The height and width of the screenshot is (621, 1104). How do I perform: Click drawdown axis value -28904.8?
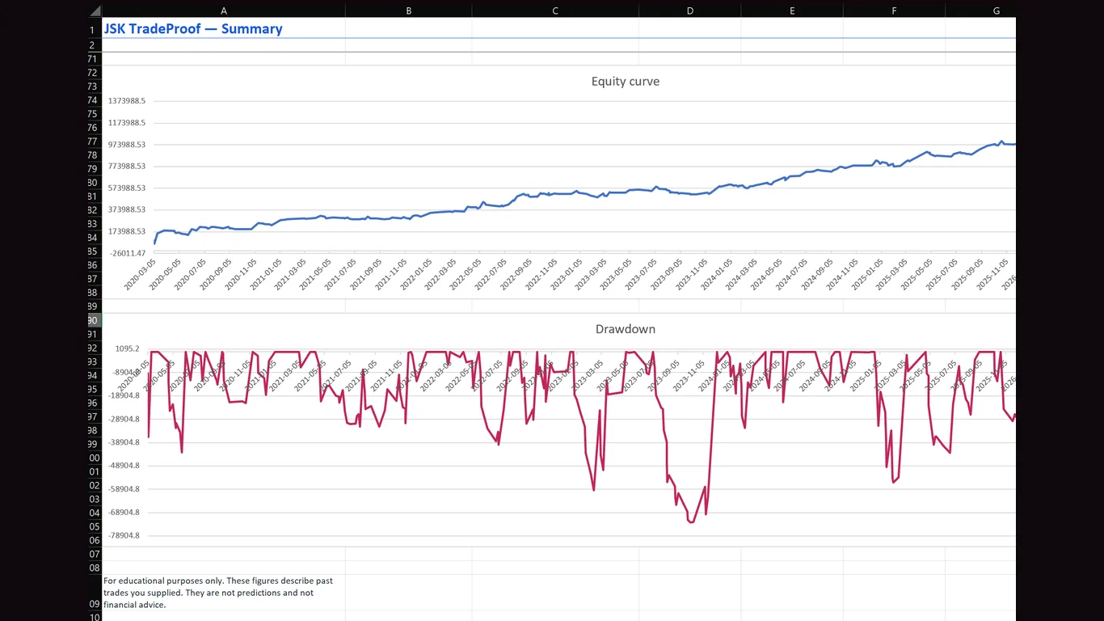tap(124, 419)
